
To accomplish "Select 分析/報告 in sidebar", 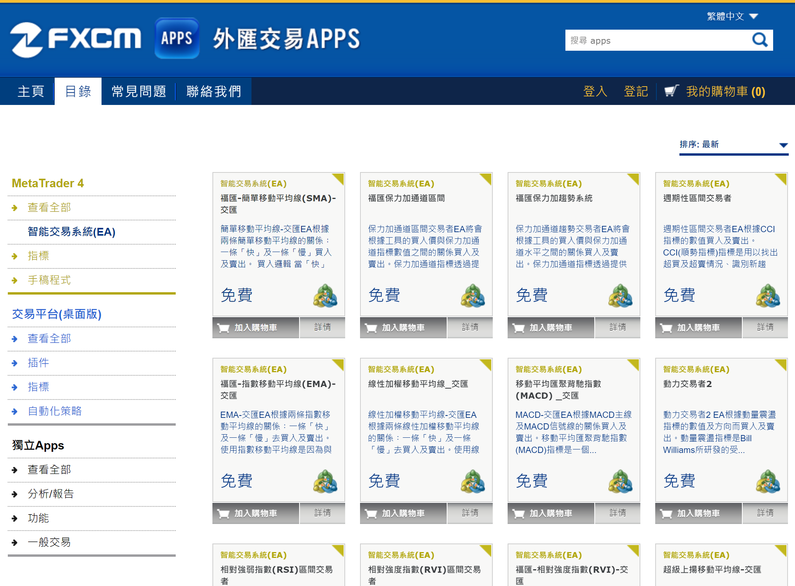I will click(51, 494).
